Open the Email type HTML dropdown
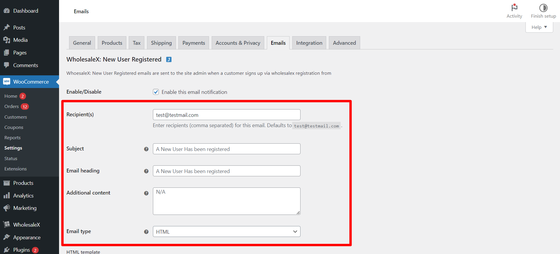 [x=226, y=232]
